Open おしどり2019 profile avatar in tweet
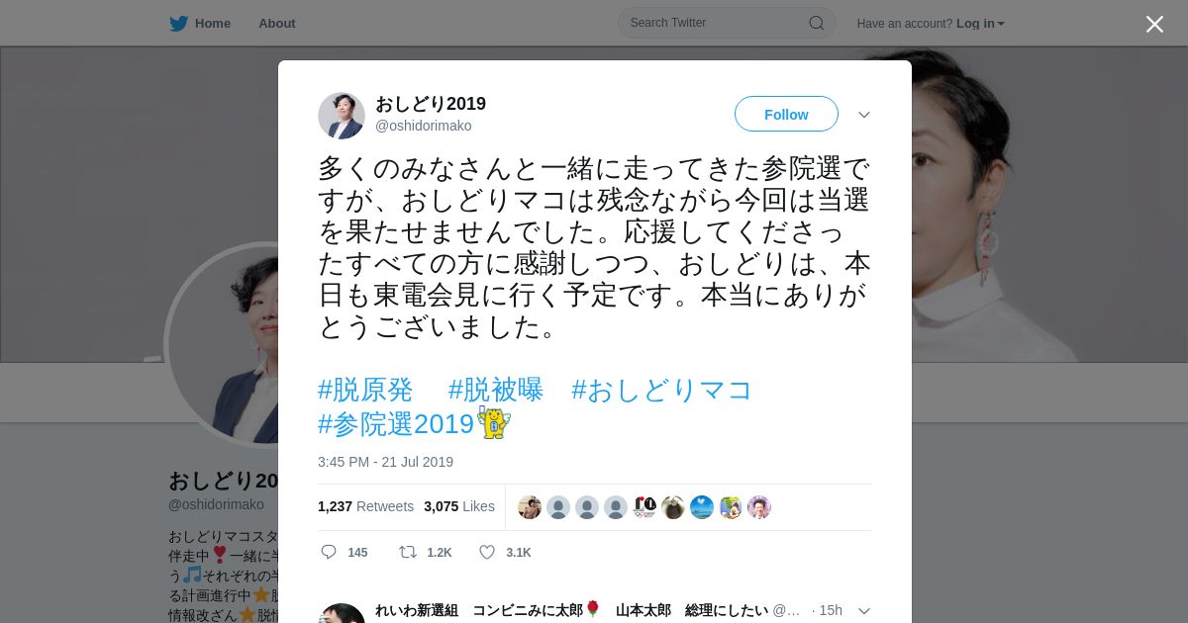Screen dimensions: 1188x623 click(x=342, y=116)
